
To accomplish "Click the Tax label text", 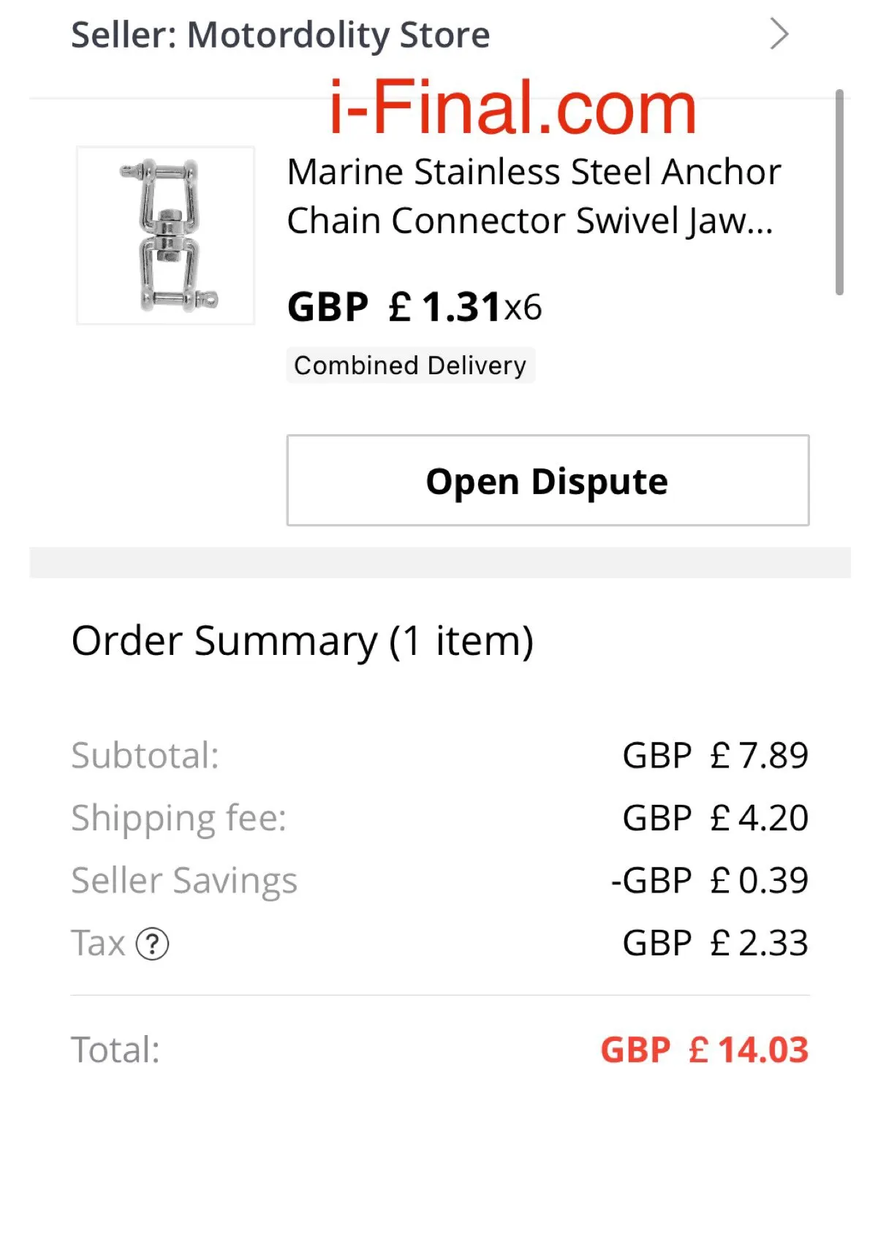I will [x=98, y=943].
